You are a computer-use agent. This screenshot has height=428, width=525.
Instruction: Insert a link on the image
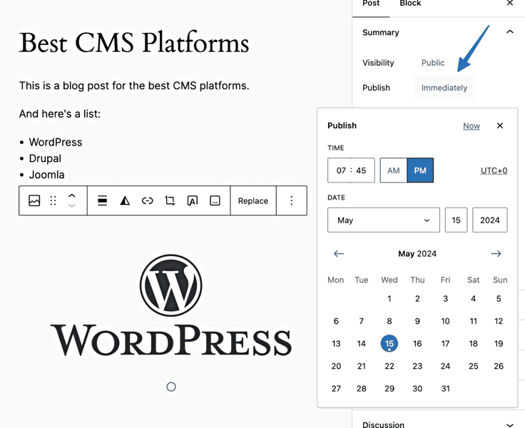pos(148,200)
